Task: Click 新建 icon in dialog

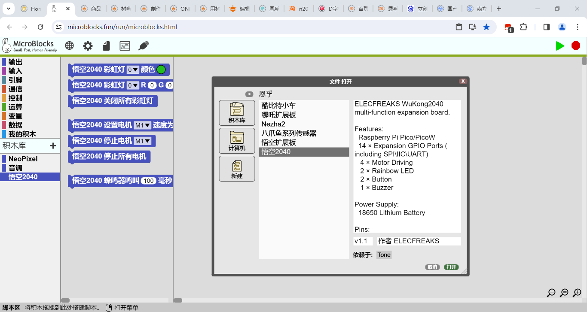Action: tap(237, 169)
